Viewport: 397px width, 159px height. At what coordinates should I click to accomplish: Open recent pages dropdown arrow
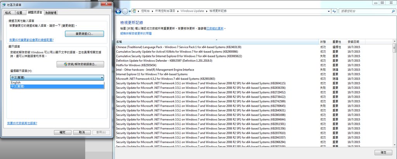point(130,11)
